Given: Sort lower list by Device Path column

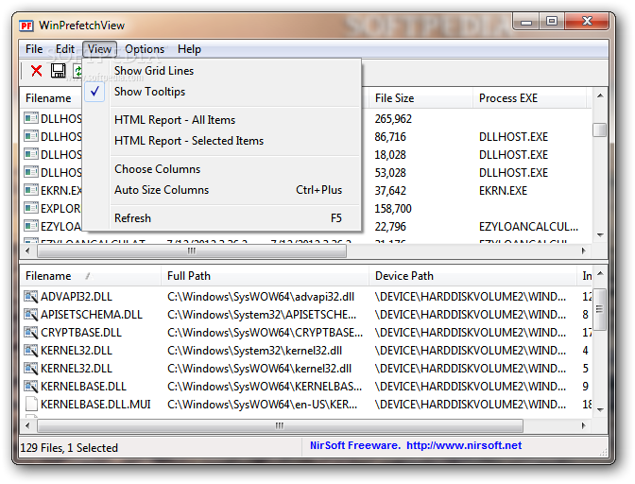Looking at the screenshot, I should (x=472, y=276).
